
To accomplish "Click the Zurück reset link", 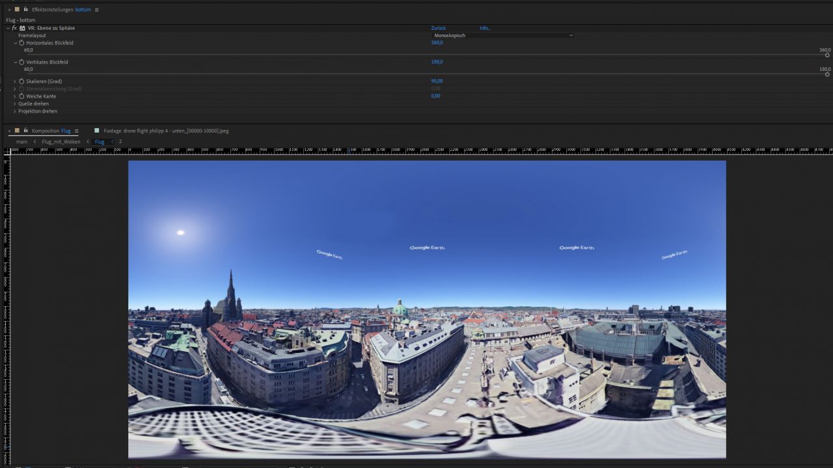I will pos(438,28).
